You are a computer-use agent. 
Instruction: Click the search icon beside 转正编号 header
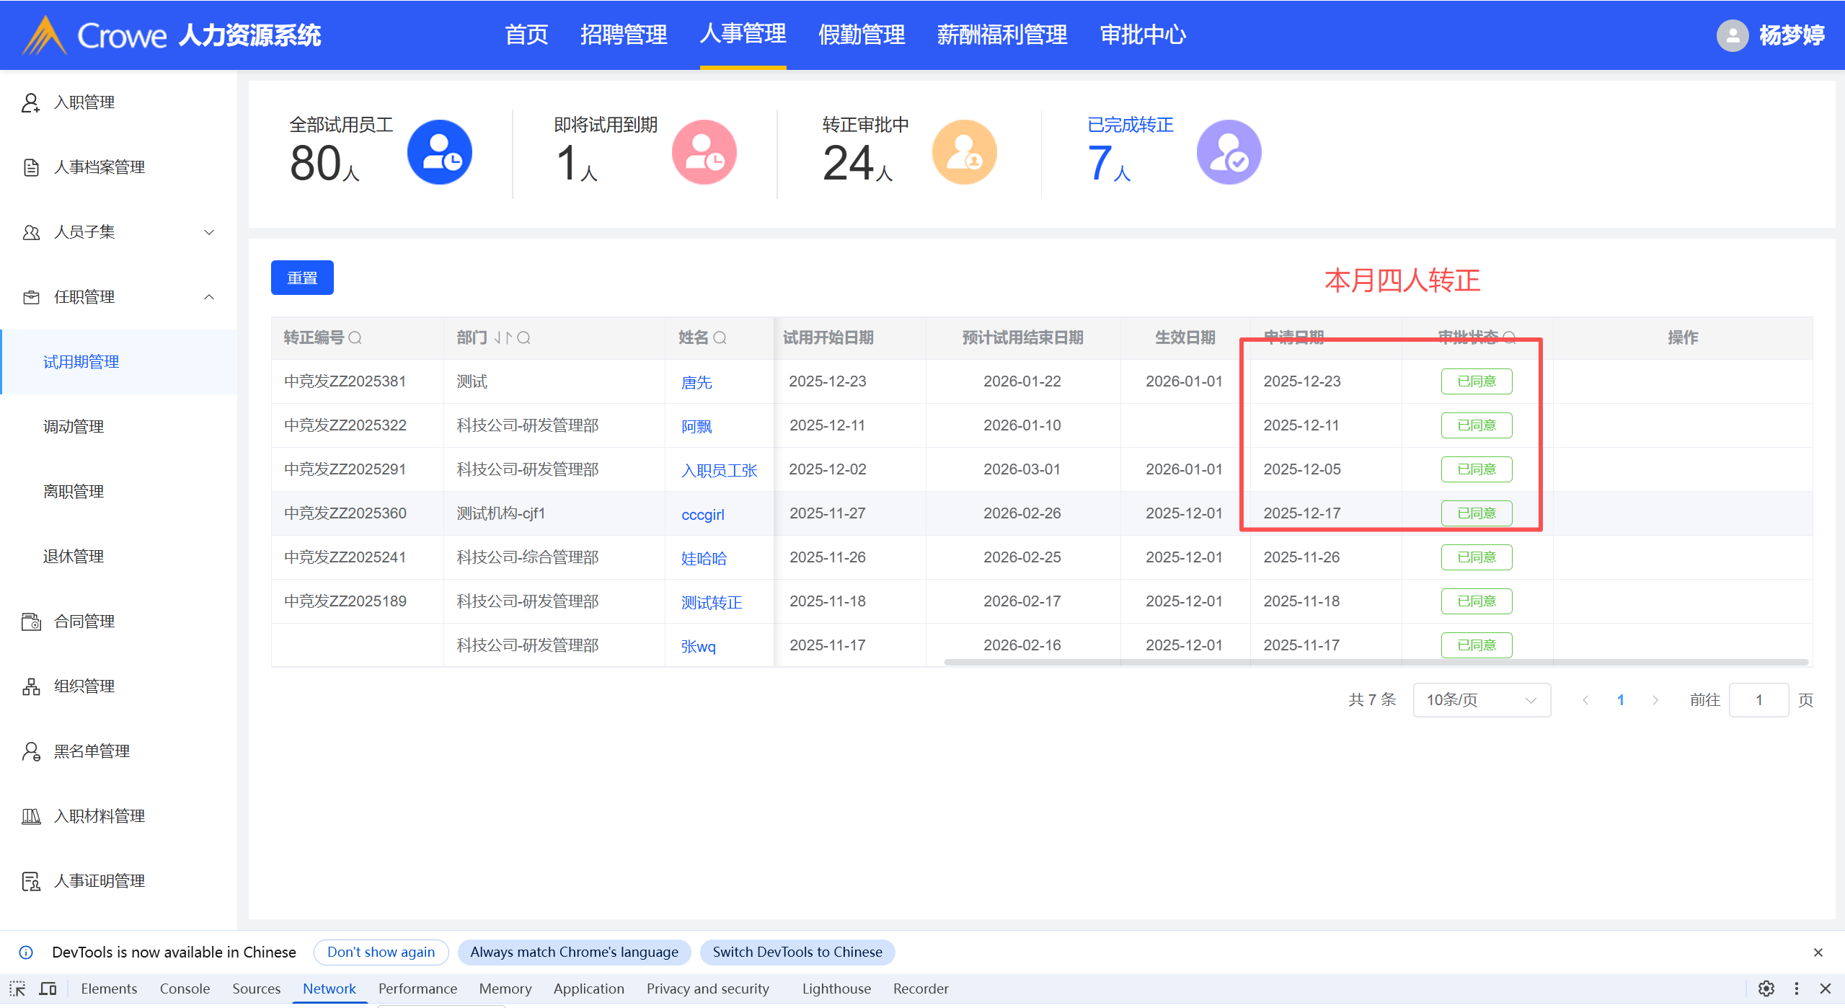355,337
